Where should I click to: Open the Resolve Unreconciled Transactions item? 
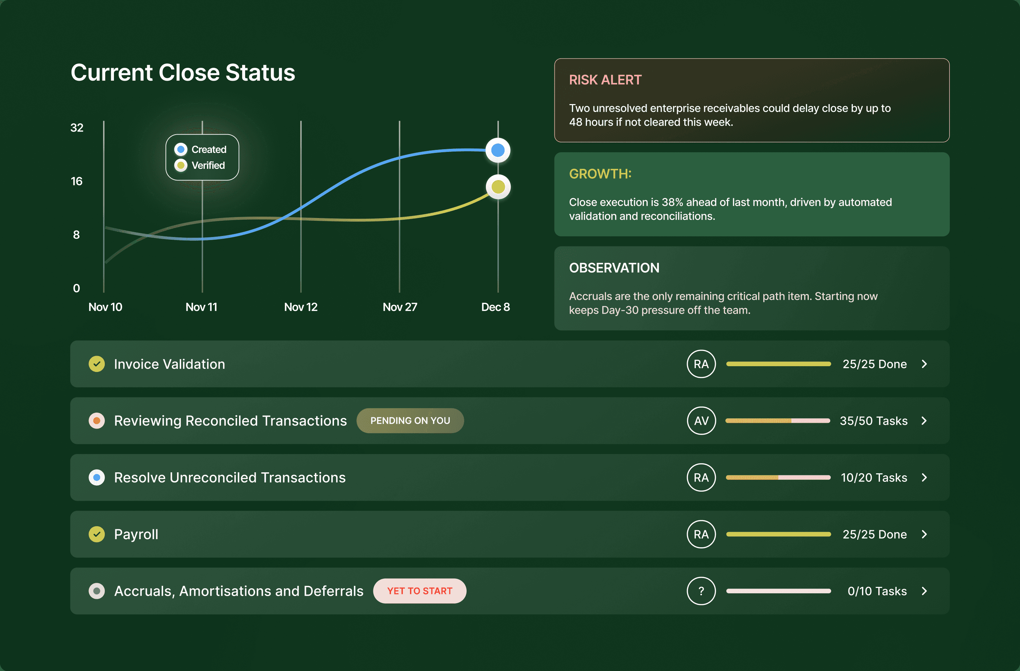[230, 477]
